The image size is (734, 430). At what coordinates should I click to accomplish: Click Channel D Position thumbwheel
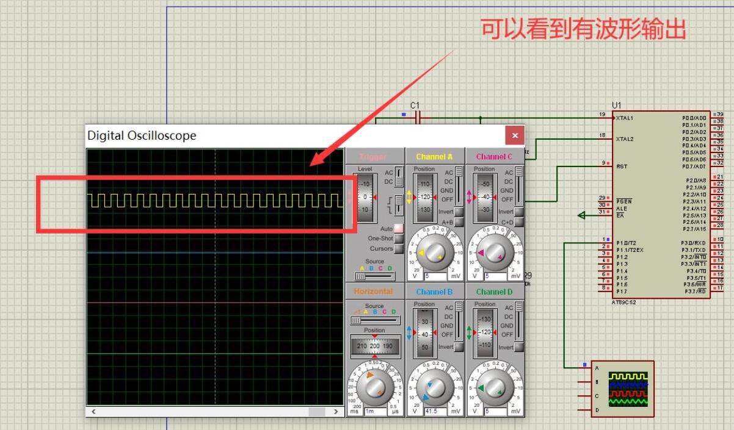[485, 333]
